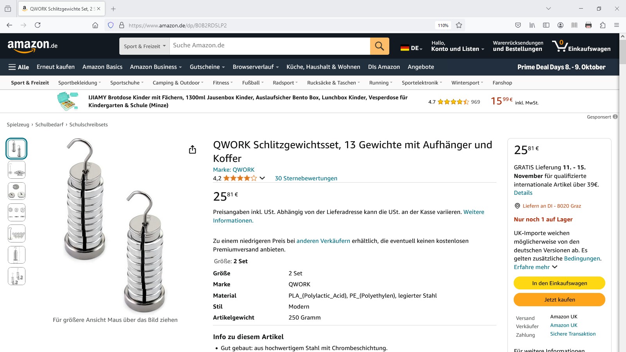This screenshot has width=626, height=352.
Task: Click the share icon beside product image
Action: (x=192, y=149)
